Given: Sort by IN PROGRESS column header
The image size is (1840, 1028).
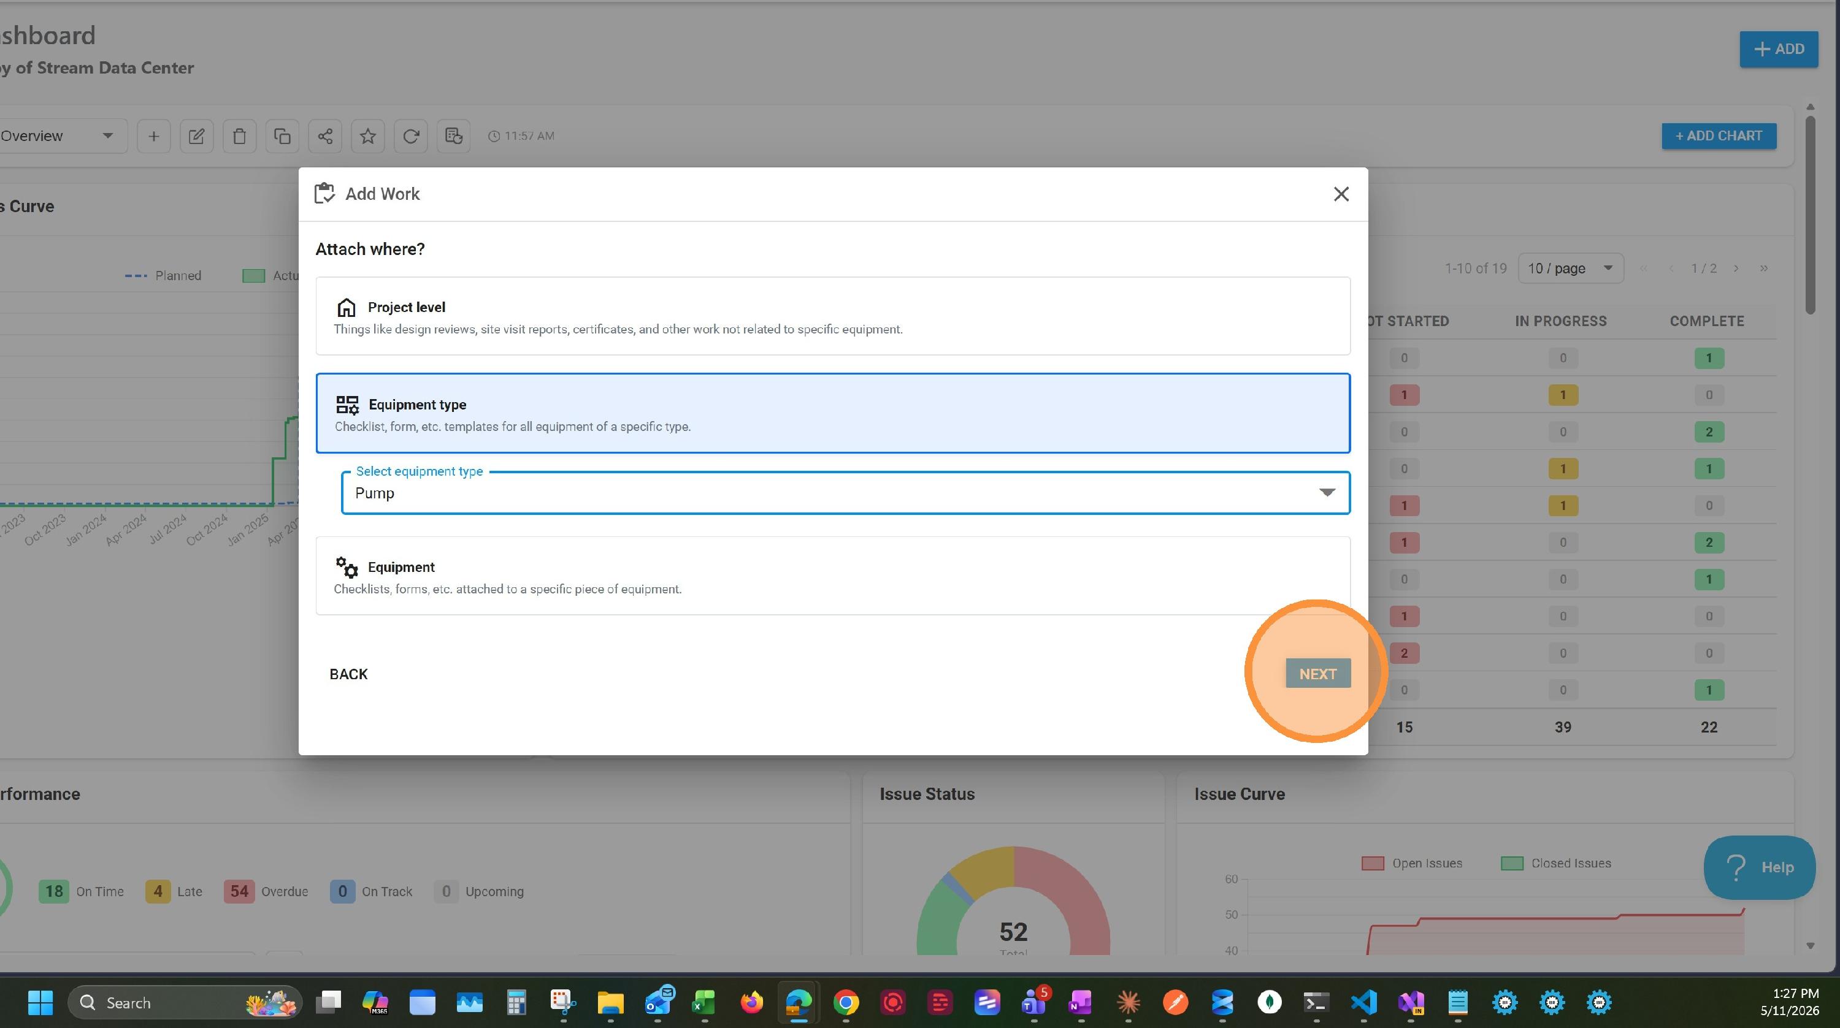Looking at the screenshot, I should point(1561,321).
